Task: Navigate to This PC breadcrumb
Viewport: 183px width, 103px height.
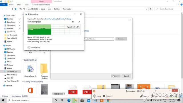Action: coord(22,9)
